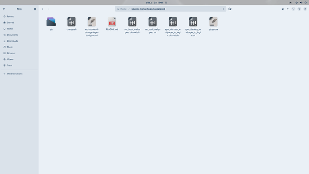Select sync_desktop_wallpaper_to_login.sh file

193,26
